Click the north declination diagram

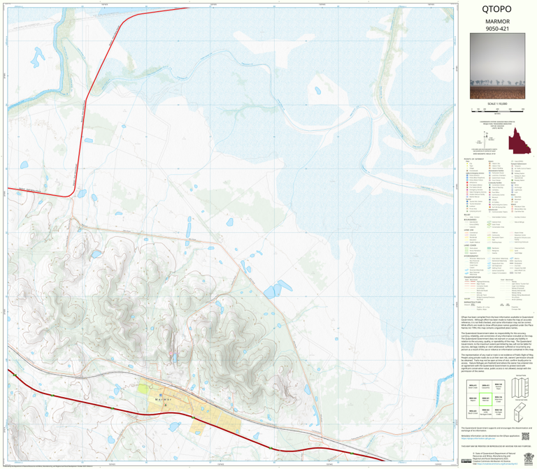486,138
